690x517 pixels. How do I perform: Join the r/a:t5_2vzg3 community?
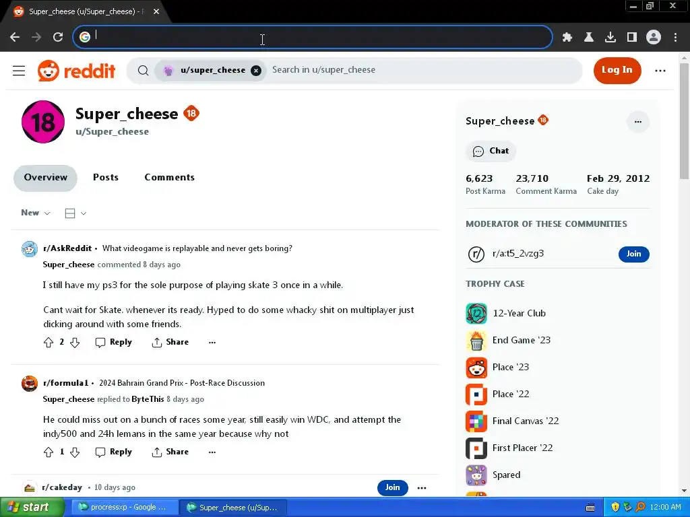[633, 254]
